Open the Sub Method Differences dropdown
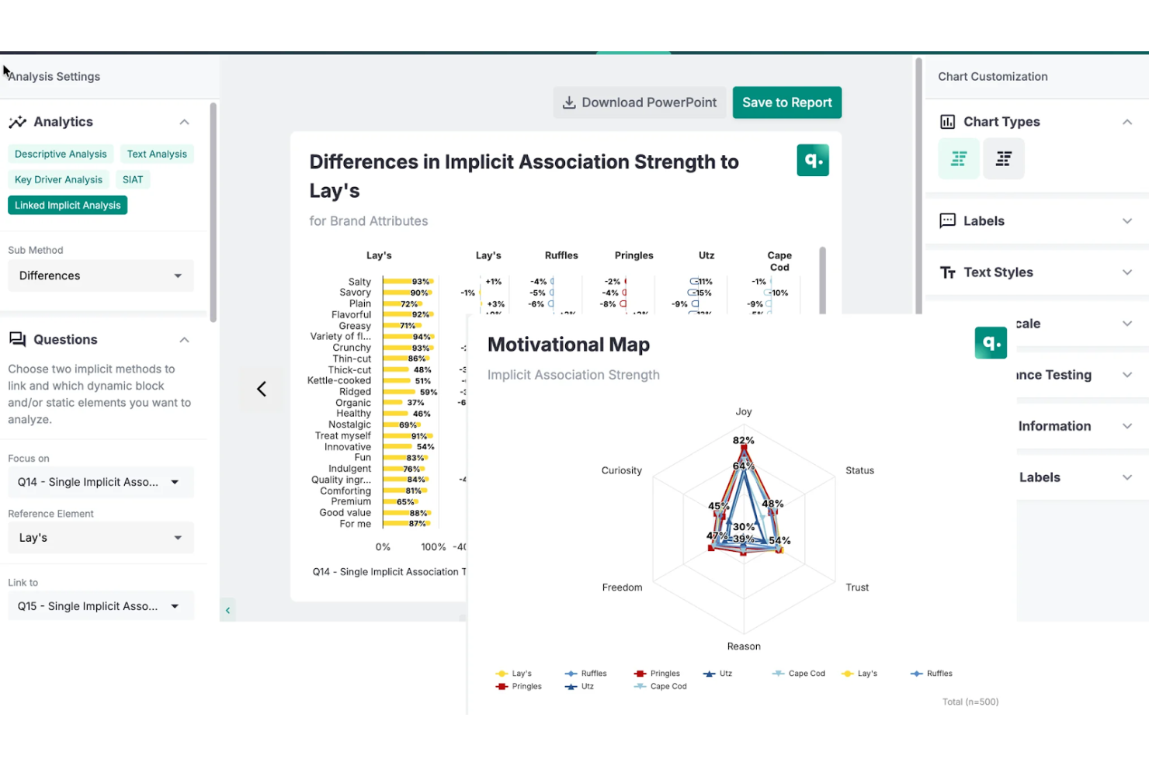The image size is (1149, 766). tap(101, 276)
